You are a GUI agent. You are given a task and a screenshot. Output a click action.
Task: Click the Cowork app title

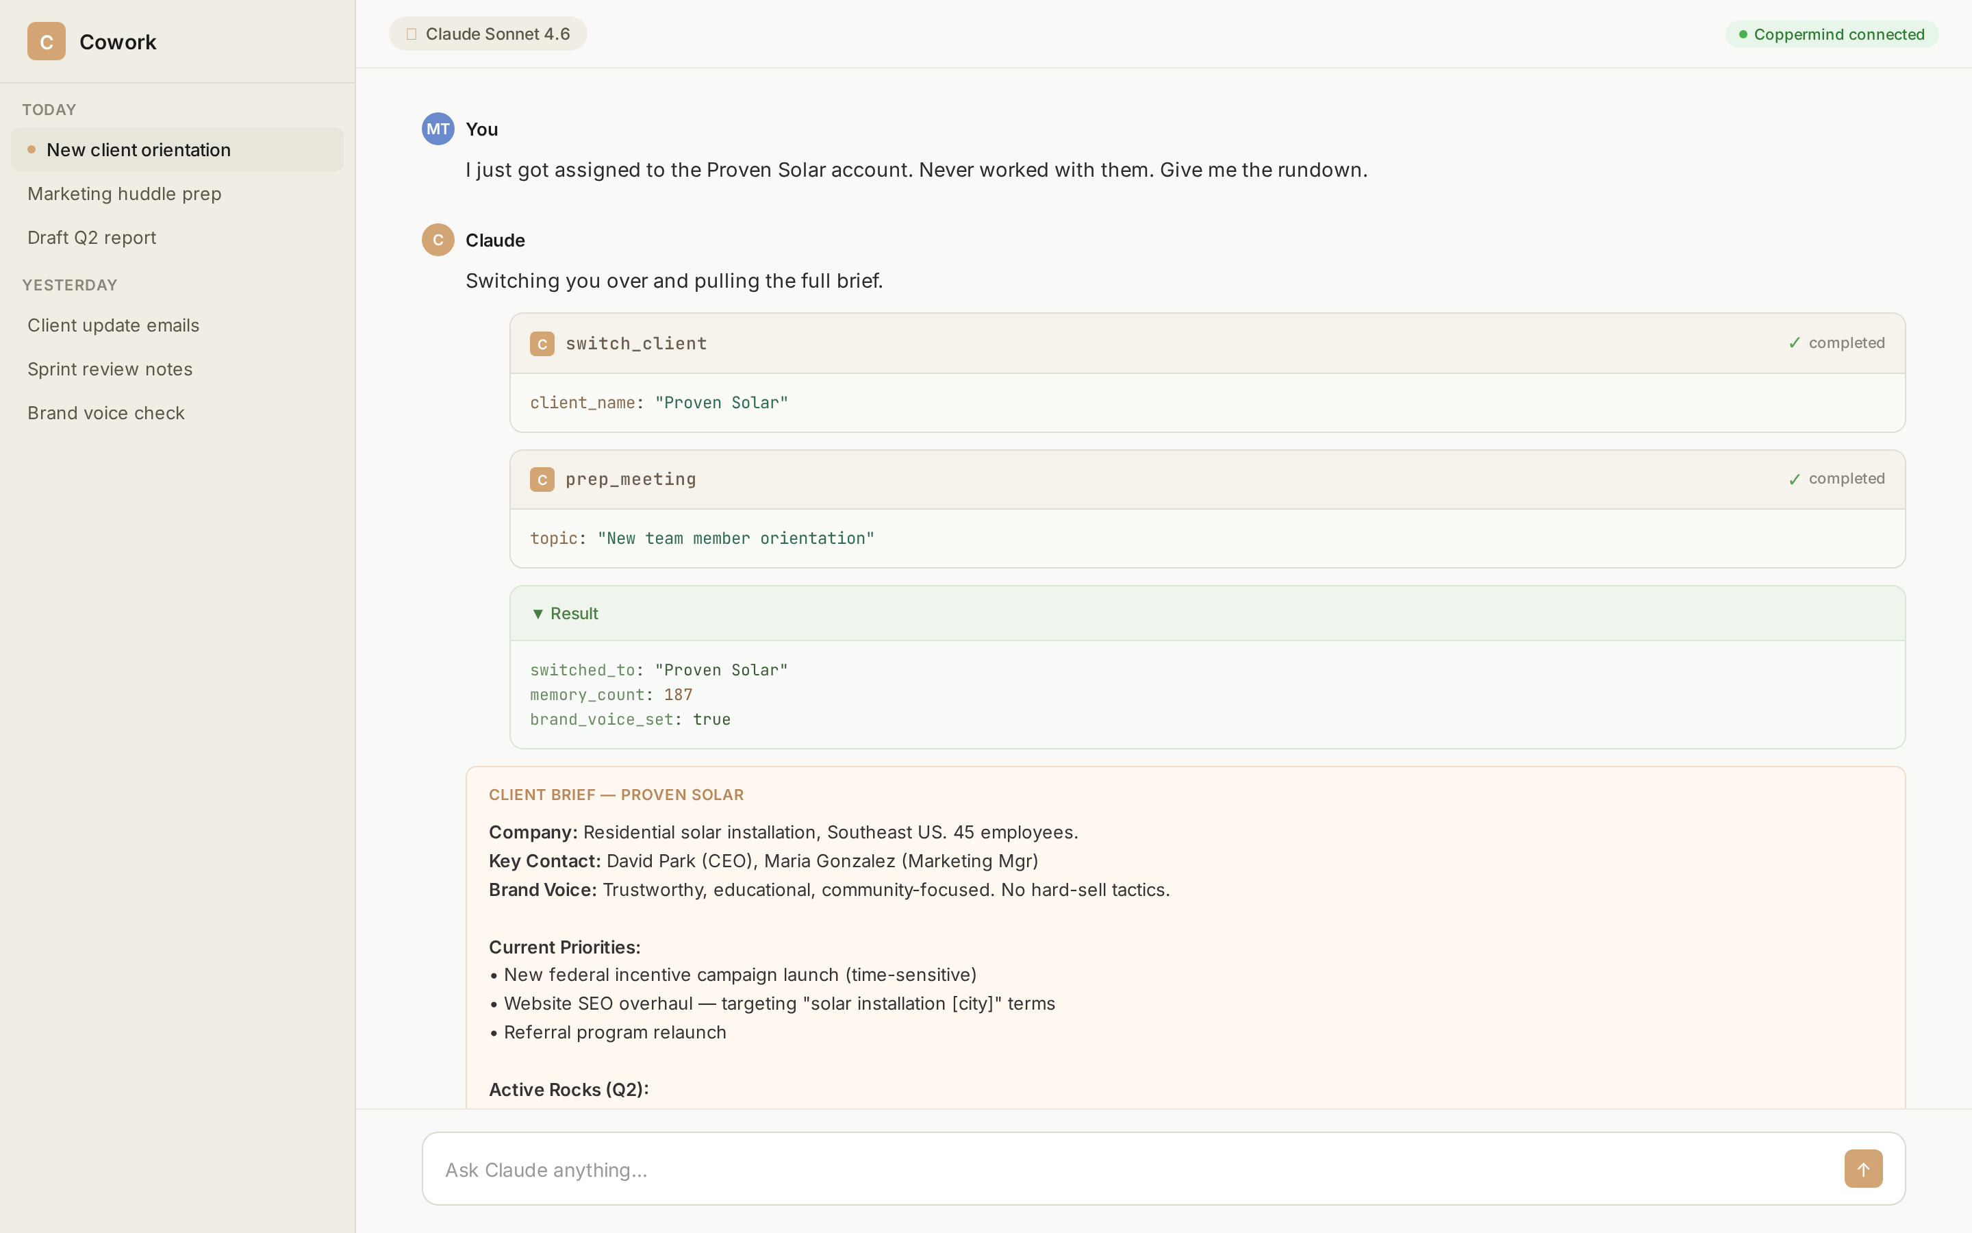[118, 42]
